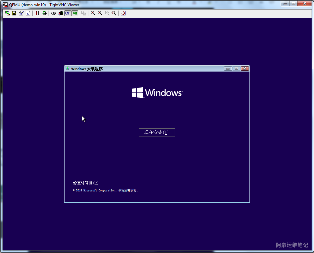Click the transfer files icon

[84, 13]
